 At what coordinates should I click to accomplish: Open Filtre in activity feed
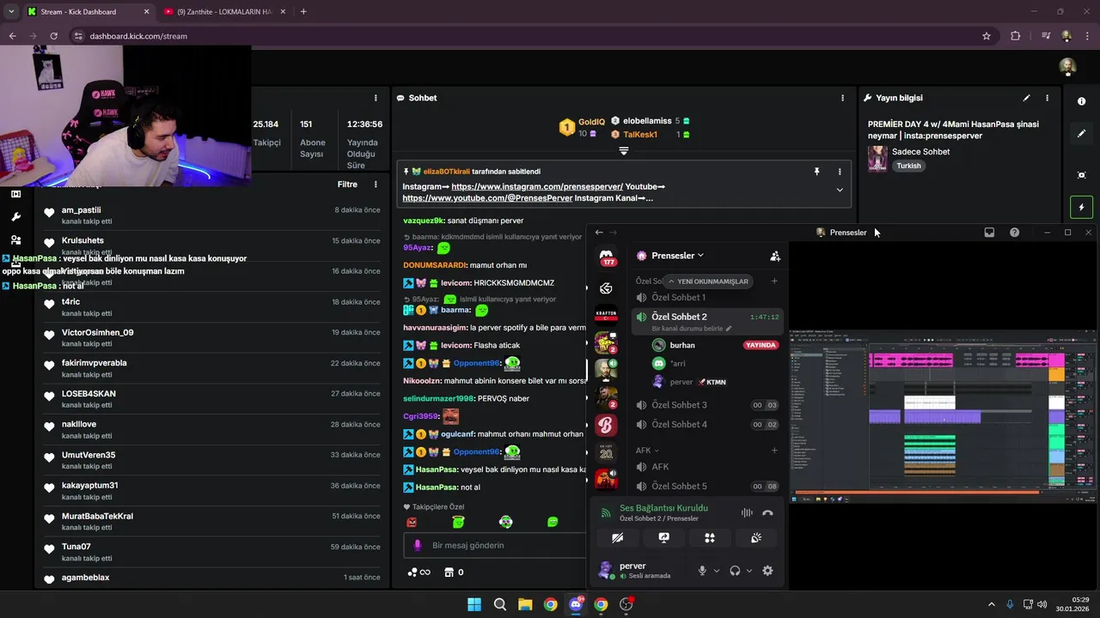[347, 185]
